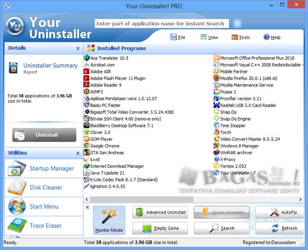
Task: Select the Ace Translator 10.5 icon
Action: click(87, 58)
